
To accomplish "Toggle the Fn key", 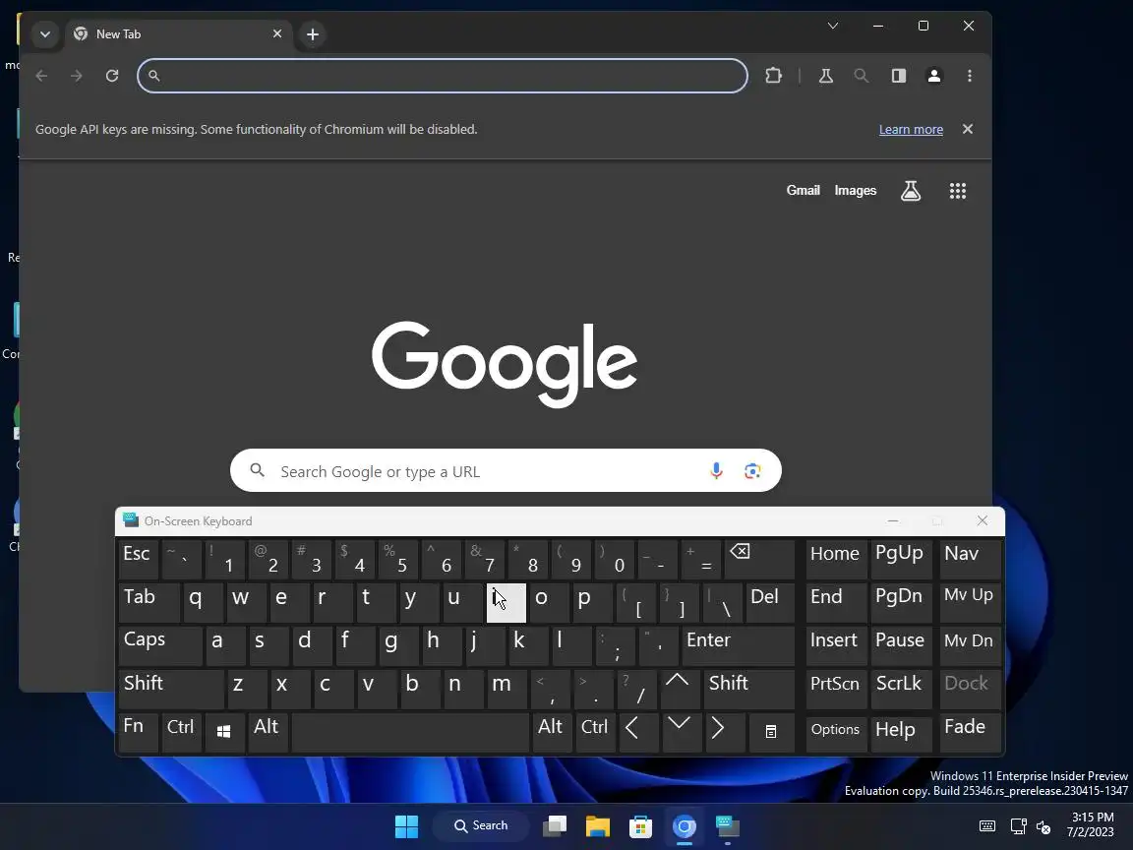I will pyautogui.click(x=138, y=732).
